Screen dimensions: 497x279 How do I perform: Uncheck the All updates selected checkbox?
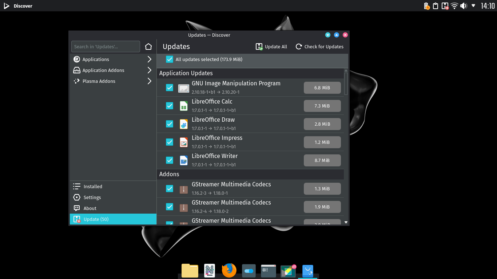point(170,59)
